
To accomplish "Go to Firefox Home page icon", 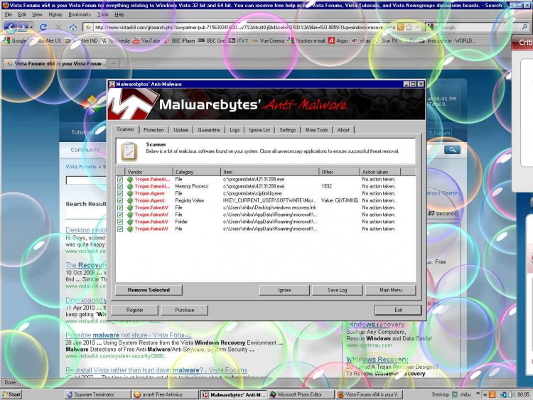I will (73, 27).
